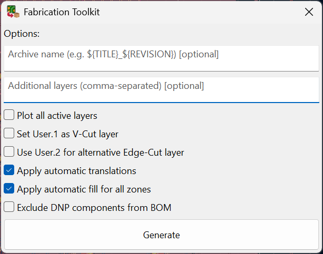This screenshot has height=254, width=323.
Task: Tick the User.2 alternative Edge-Cut checkbox
Action: tap(9, 153)
